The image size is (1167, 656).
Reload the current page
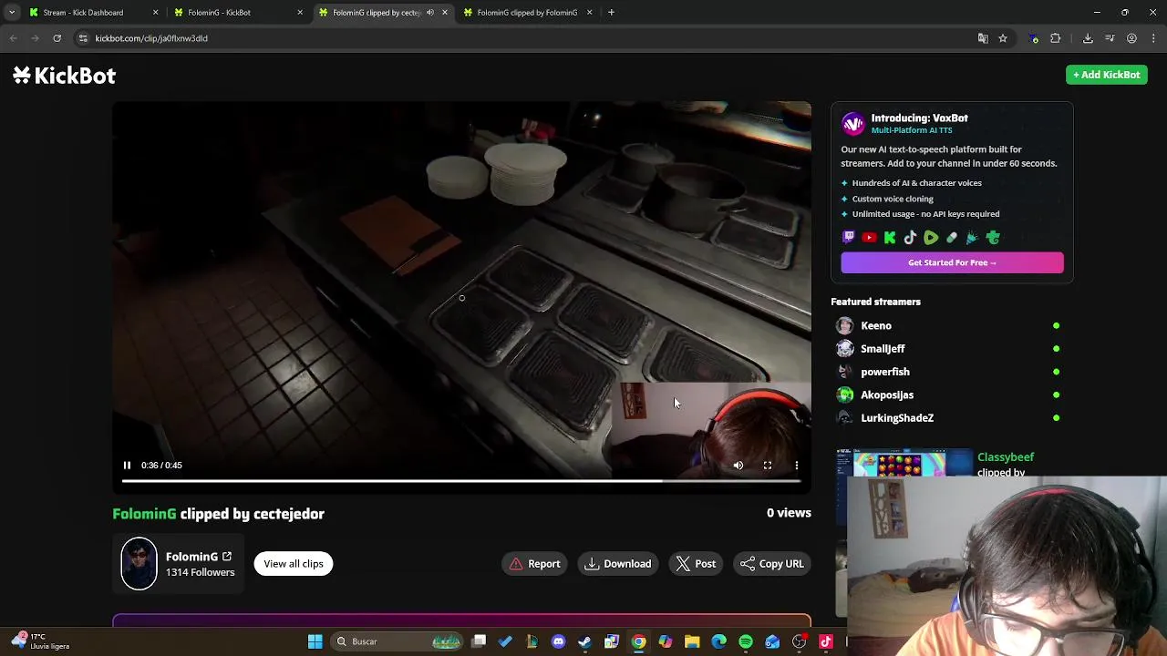pyautogui.click(x=57, y=38)
